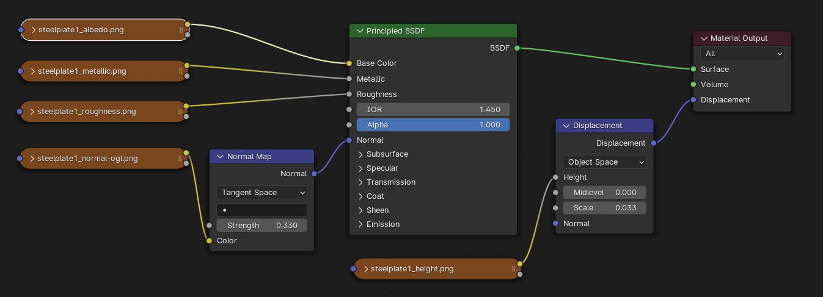Collapse the Principled BSDF node

[360, 31]
